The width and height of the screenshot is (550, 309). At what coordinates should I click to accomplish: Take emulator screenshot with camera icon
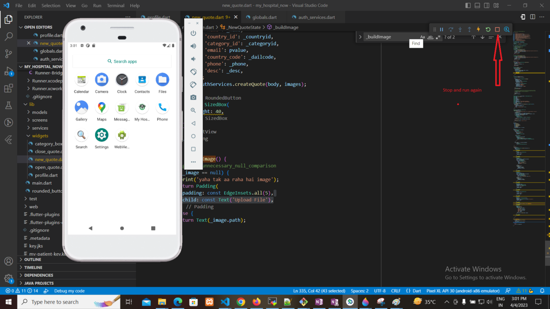tap(193, 97)
